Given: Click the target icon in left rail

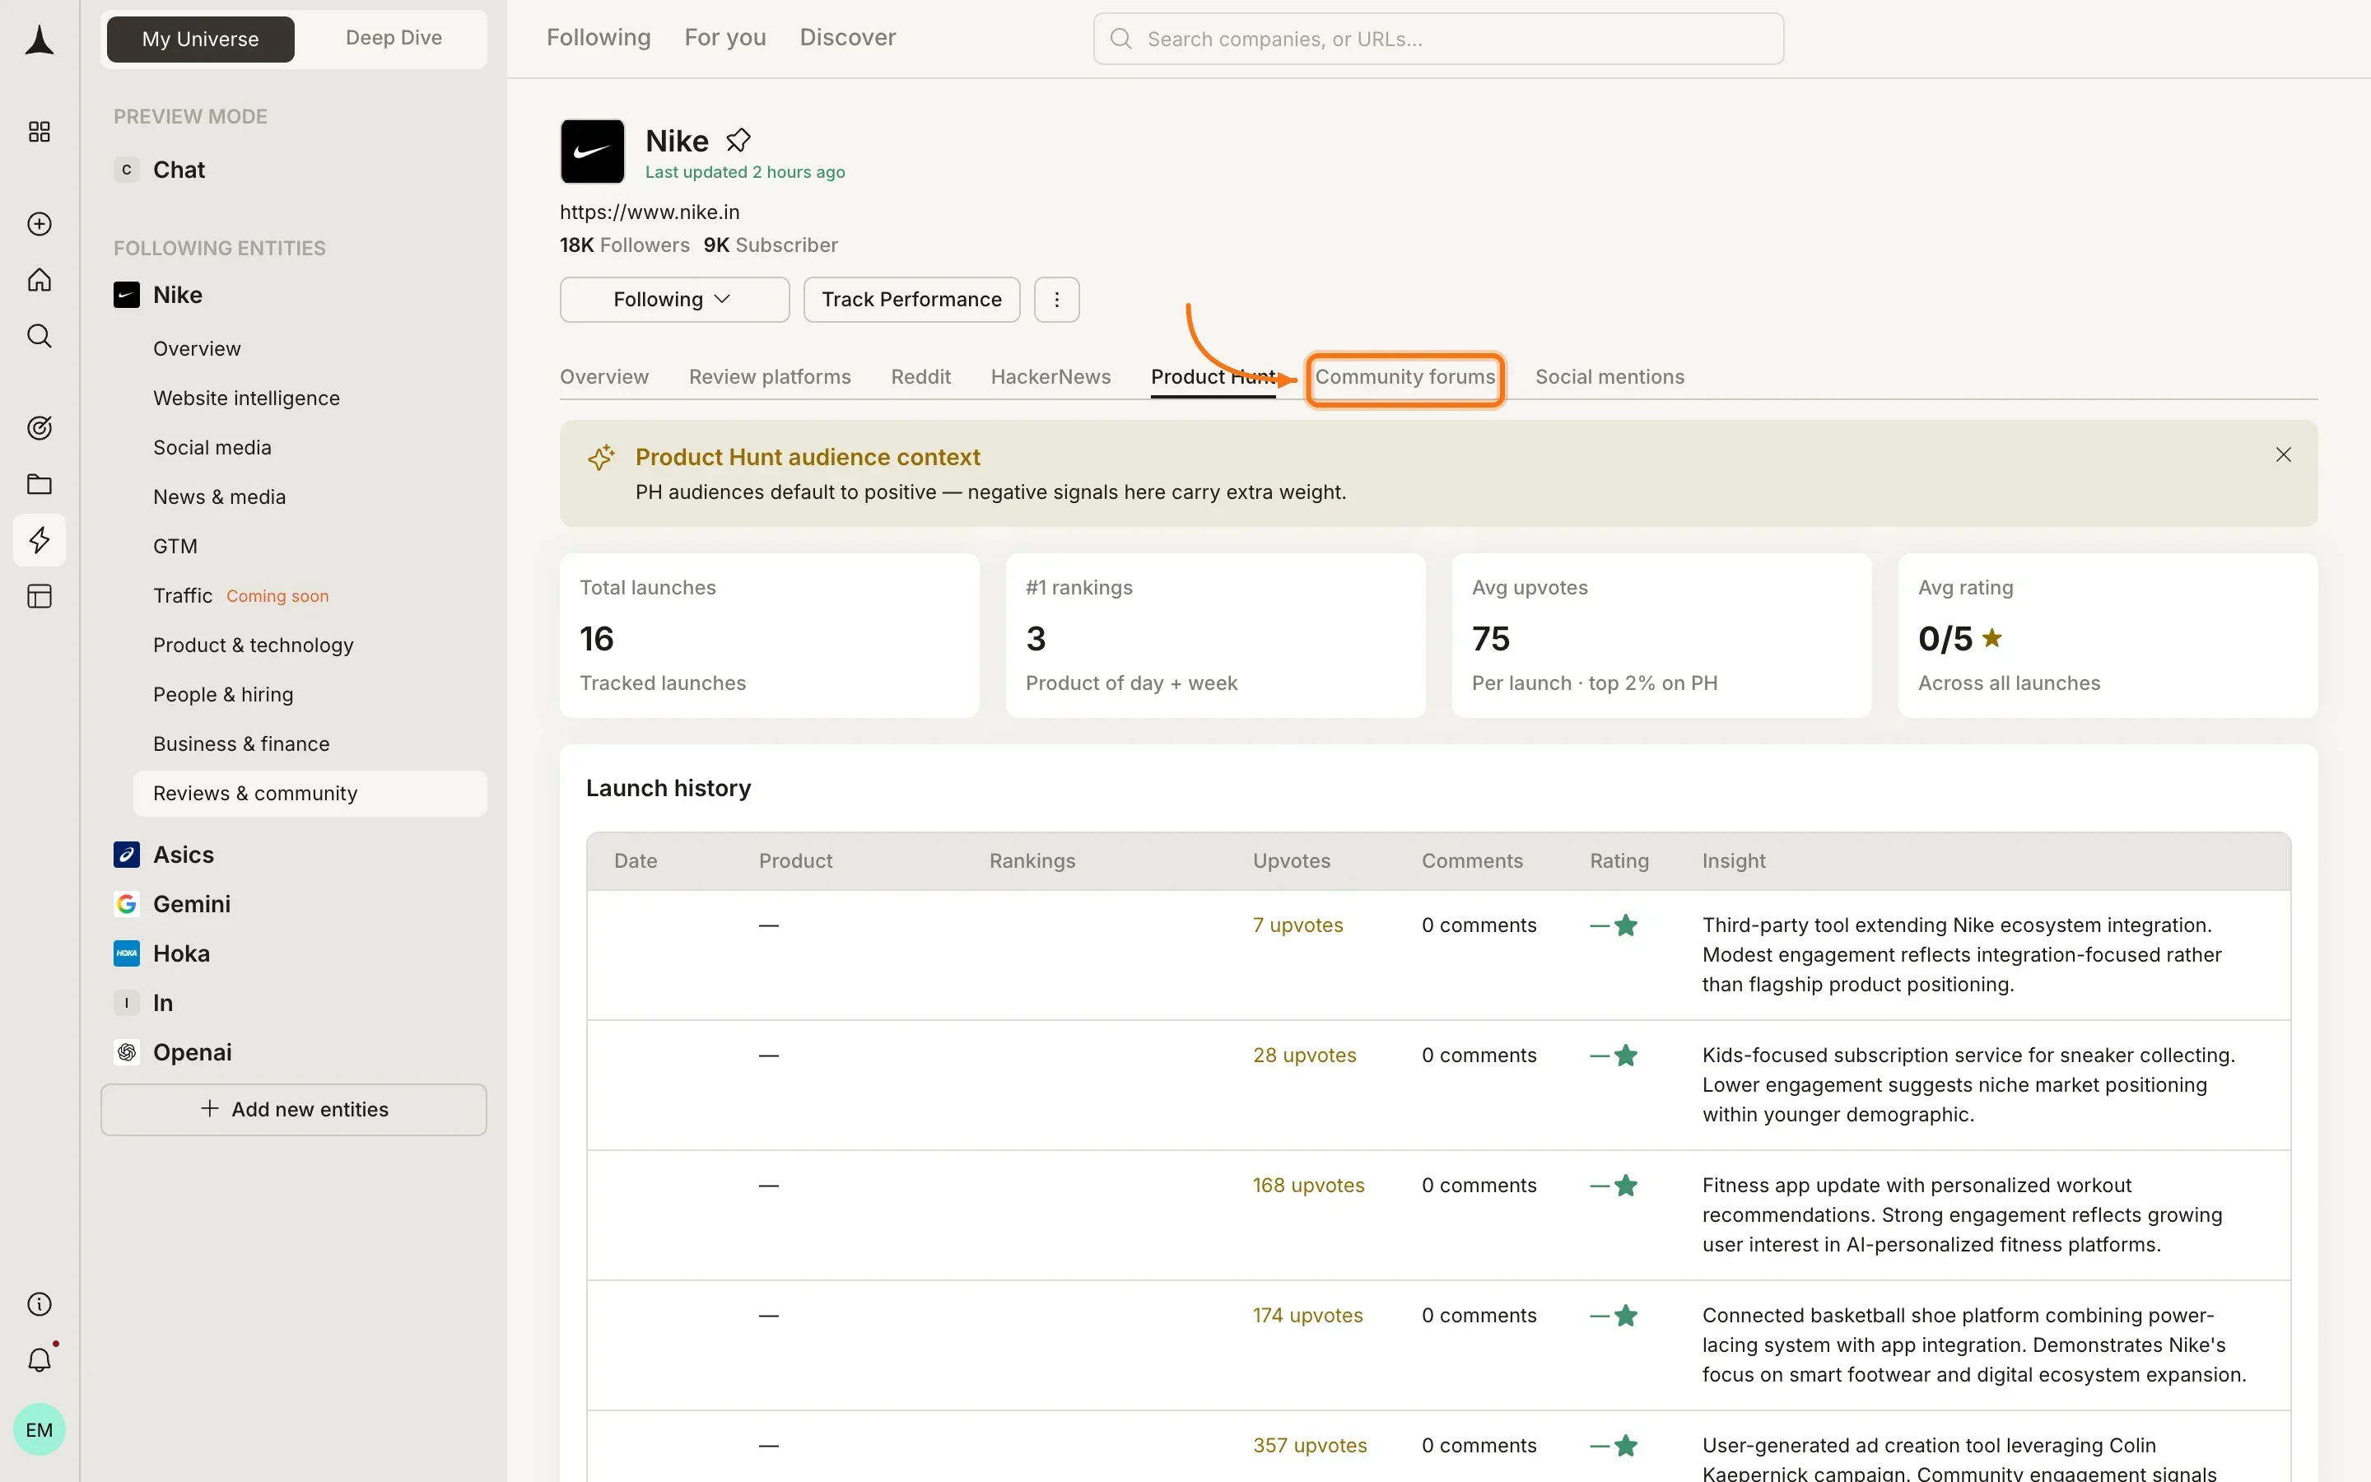Looking at the screenshot, I should click(40, 428).
